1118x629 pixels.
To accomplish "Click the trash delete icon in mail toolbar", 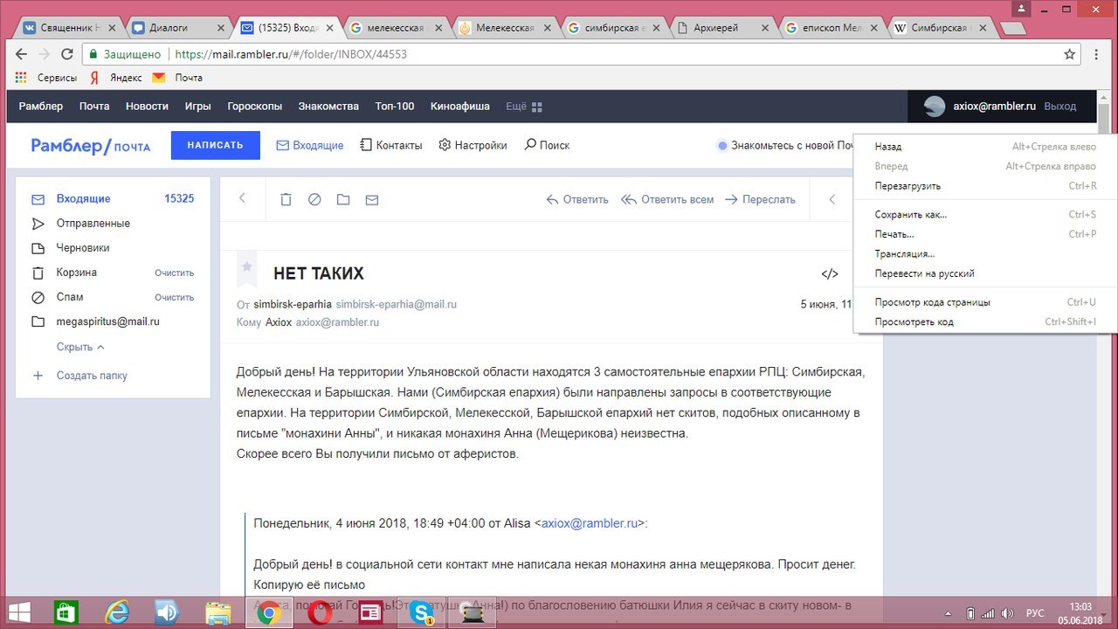I will (x=286, y=200).
